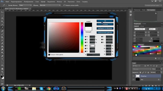Open Skype from the Windows taskbar

click(41, 88)
